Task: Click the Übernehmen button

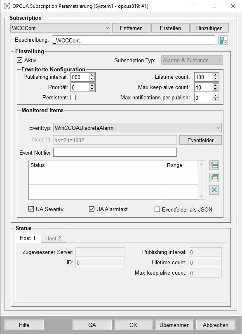Action: pos(174,325)
